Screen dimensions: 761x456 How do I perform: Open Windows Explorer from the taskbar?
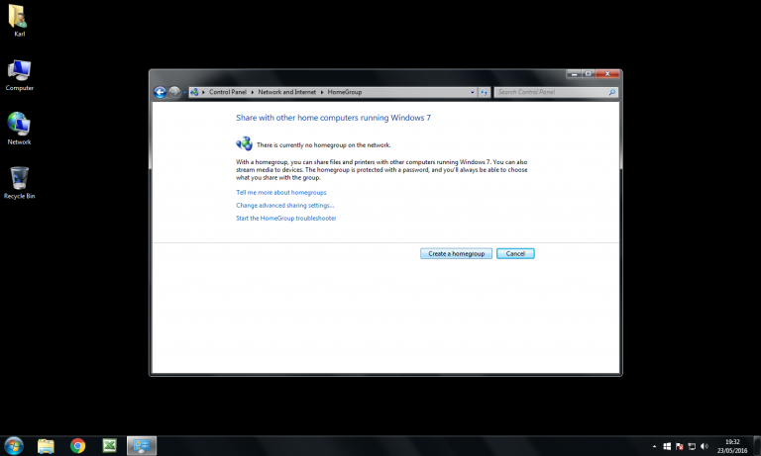tap(46, 445)
